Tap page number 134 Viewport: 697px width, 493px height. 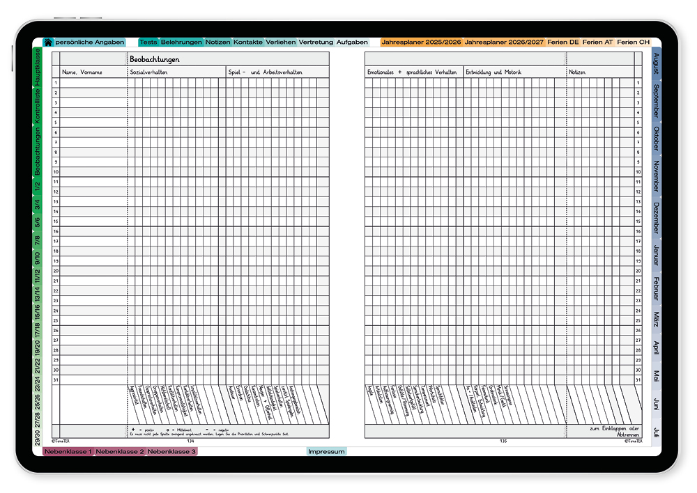pos(191,441)
